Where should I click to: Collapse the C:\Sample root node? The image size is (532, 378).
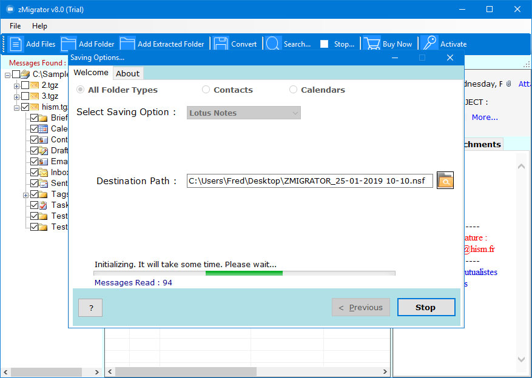coord(7,75)
